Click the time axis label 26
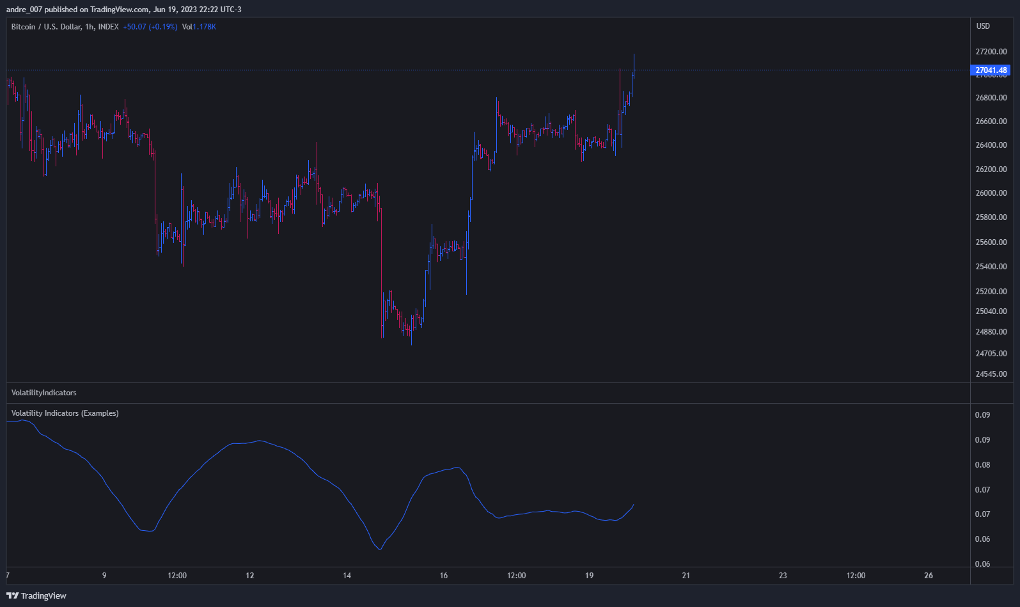1020x607 pixels. coord(929,576)
